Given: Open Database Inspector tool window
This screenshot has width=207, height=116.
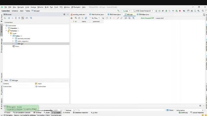Looking at the screenshot, I should point(81,112).
